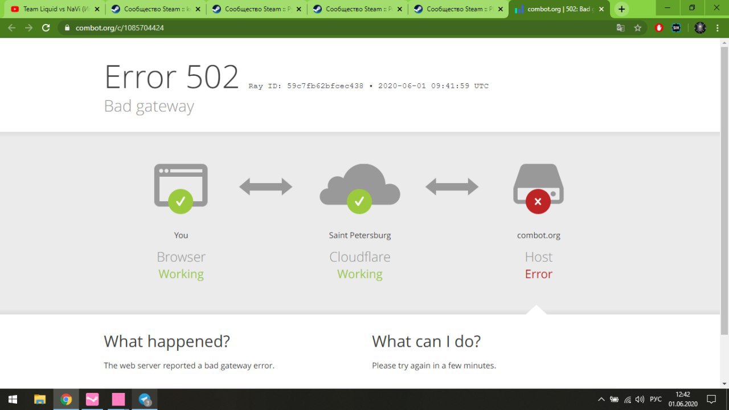Image resolution: width=729 pixels, height=410 pixels.
Task: Open the Windows Start menu
Action: pos(13,399)
